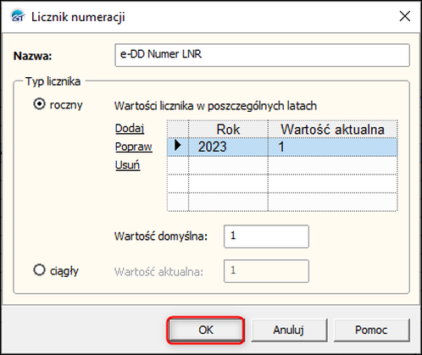Click the application icon in the title bar
Screen dimensions: 422x355
click(18, 16)
